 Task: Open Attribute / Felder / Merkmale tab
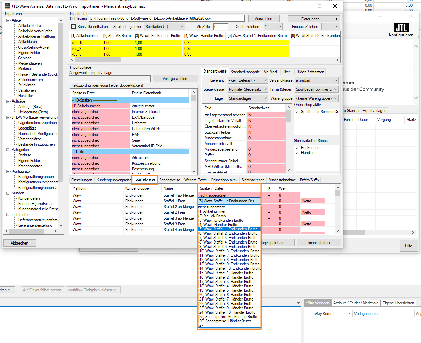356,303
